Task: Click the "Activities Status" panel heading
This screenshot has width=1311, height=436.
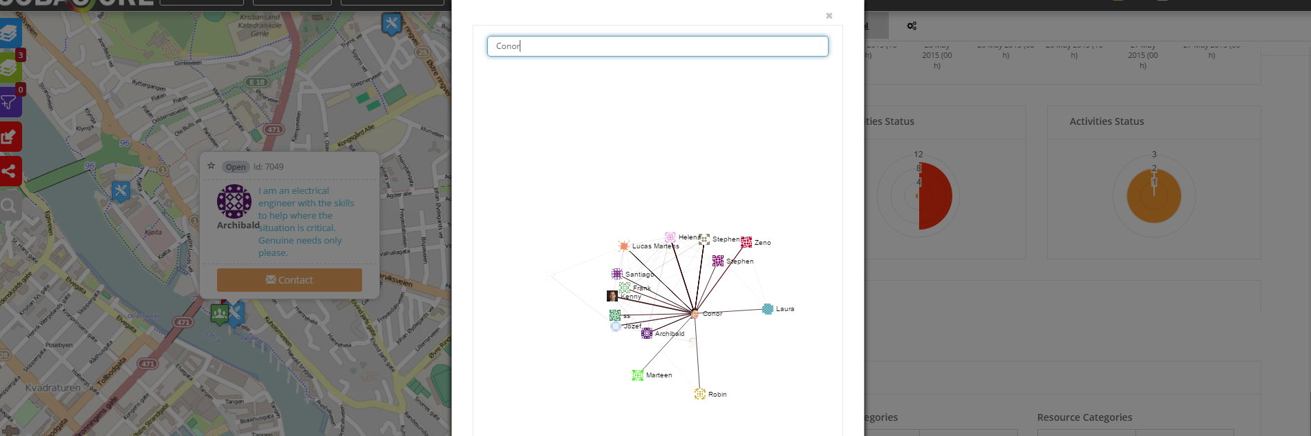Action: tap(1106, 121)
